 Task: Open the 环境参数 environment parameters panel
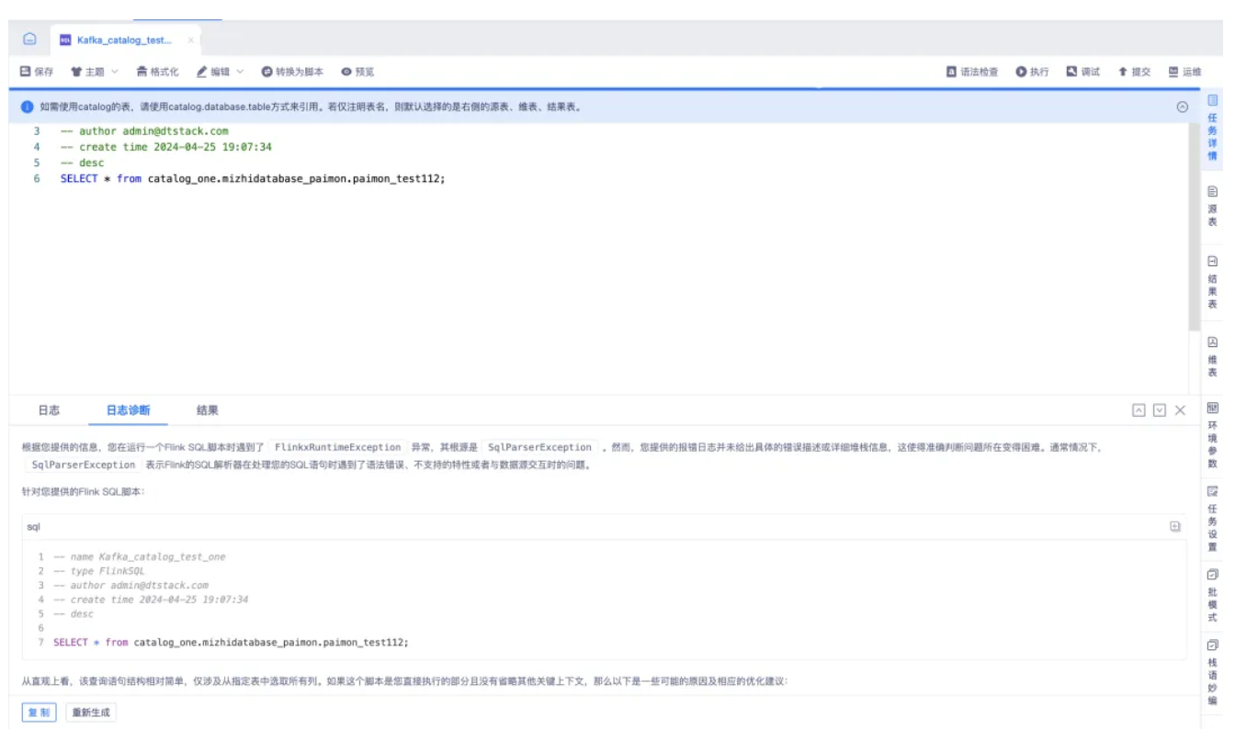pos(1212,435)
